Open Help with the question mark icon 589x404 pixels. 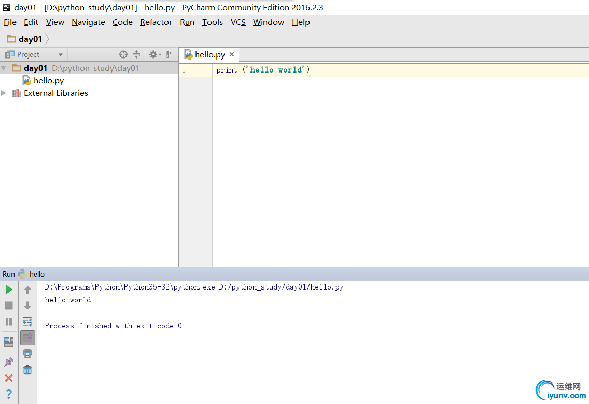(9, 394)
